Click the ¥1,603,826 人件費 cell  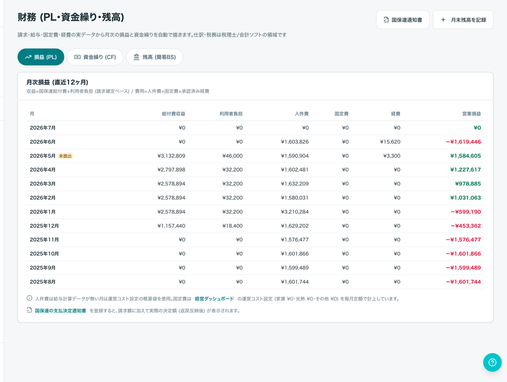coord(295,142)
